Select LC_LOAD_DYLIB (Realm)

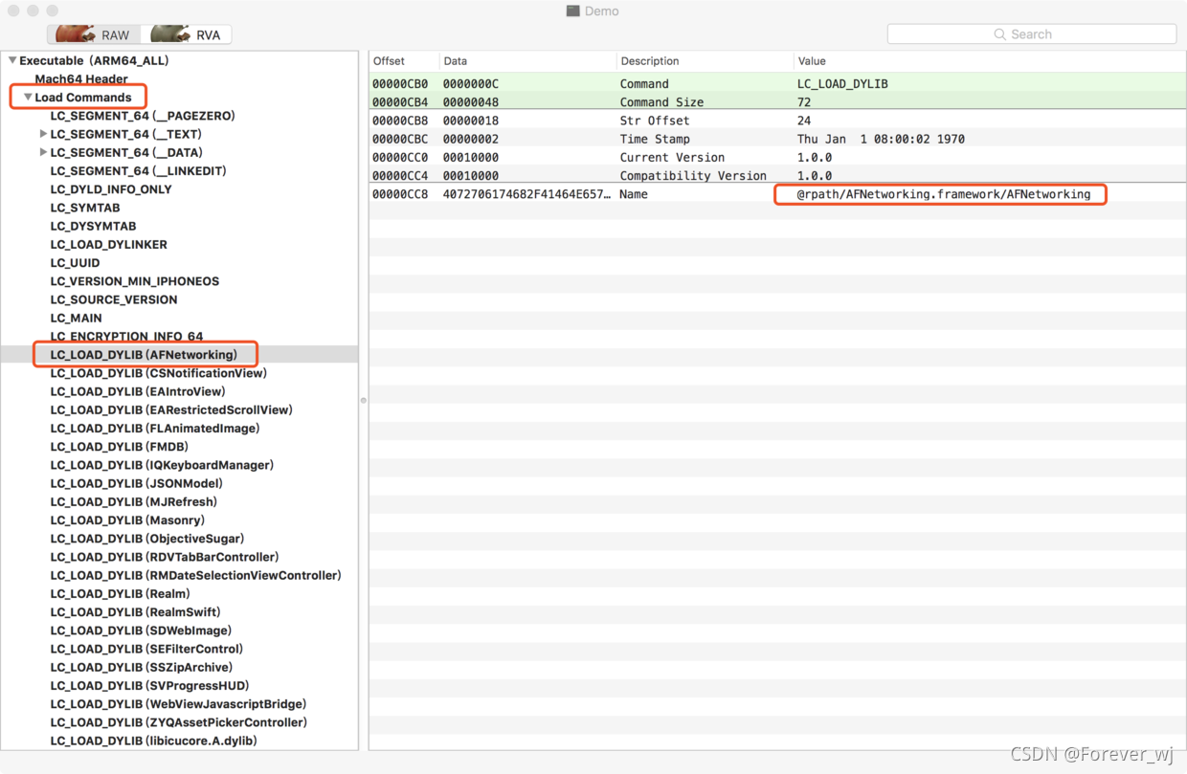click(x=120, y=593)
